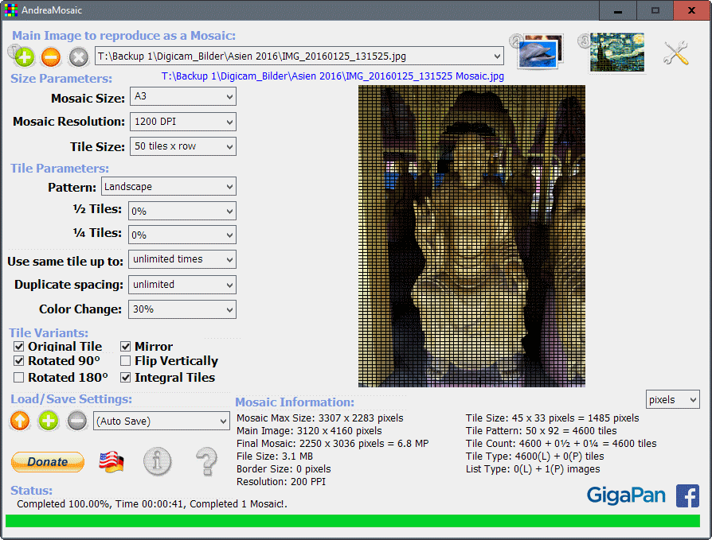
Task: Click the Starry Night create mosaic icon
Action: click(x=616, y=52)
